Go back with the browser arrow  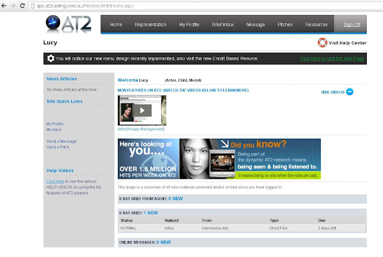pyautogui.click(x=4, y=5)
